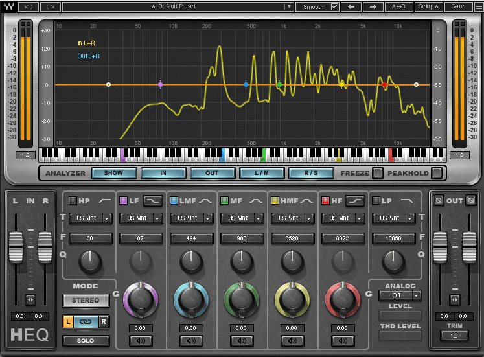Screen dimensions: 484x357
Task: Click the left input fader handle
Action: click(x=16, y=247)
